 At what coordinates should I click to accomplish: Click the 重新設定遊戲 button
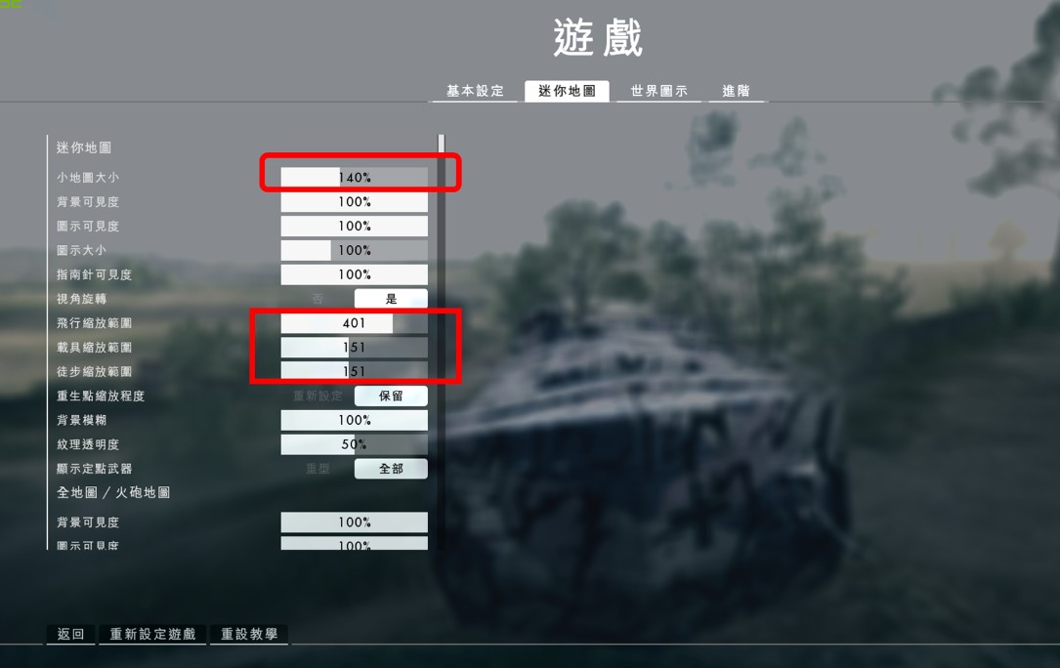pos(152,634)
